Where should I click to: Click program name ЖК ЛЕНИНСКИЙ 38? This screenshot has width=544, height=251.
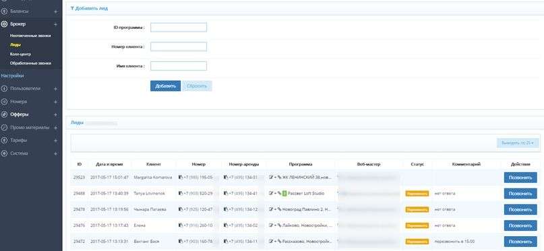[307, 177]
